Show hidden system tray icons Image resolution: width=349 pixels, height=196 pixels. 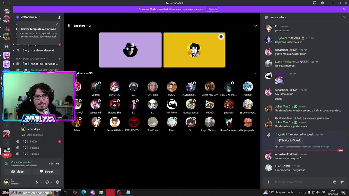[300, 192]
